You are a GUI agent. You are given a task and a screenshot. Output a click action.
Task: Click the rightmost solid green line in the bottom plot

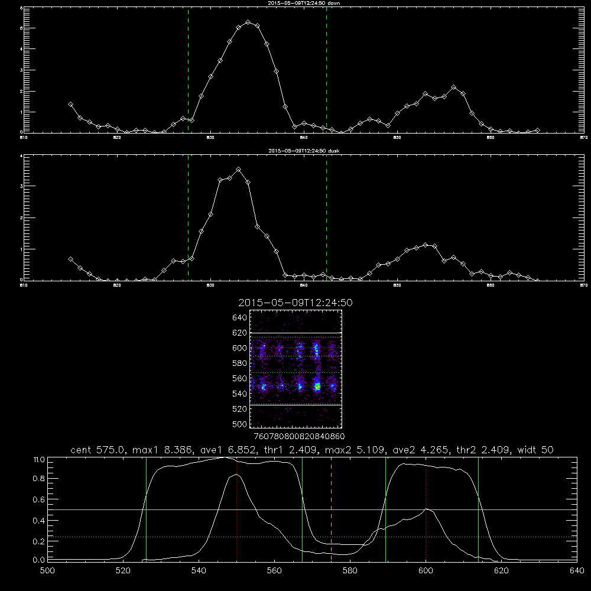coord(478,509)
